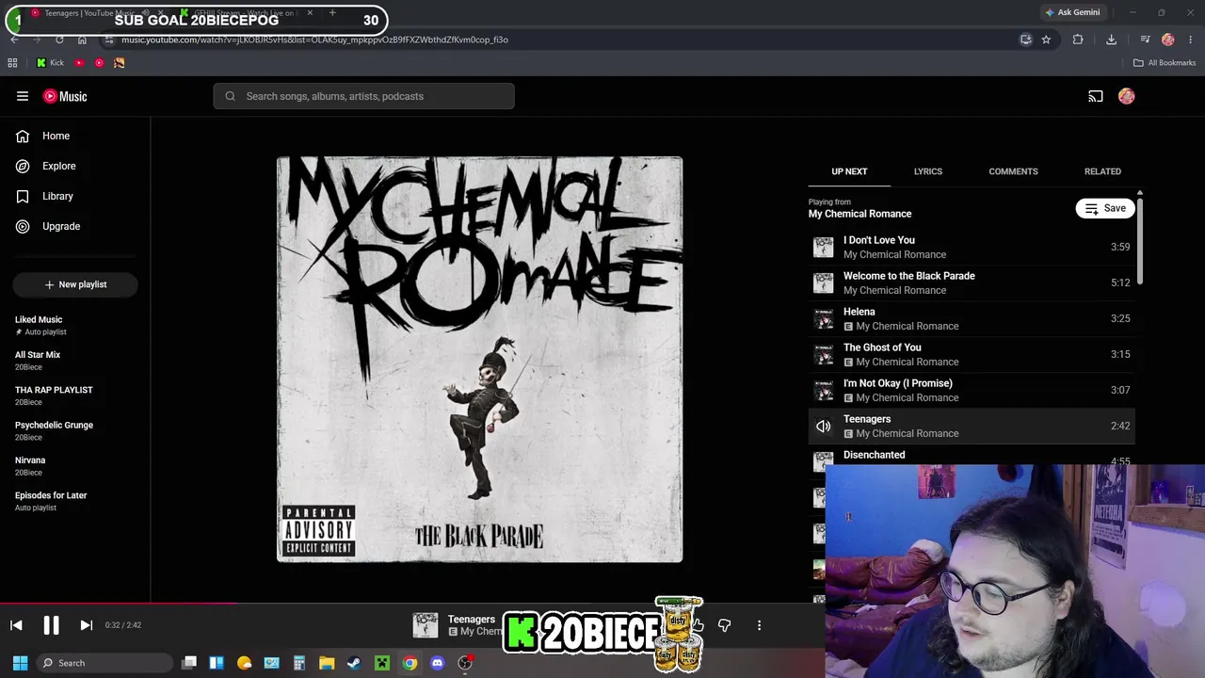This screenshot has width=1205, height=678.
Task: Open the account profile avatar menu
Action: point(1127,96)
